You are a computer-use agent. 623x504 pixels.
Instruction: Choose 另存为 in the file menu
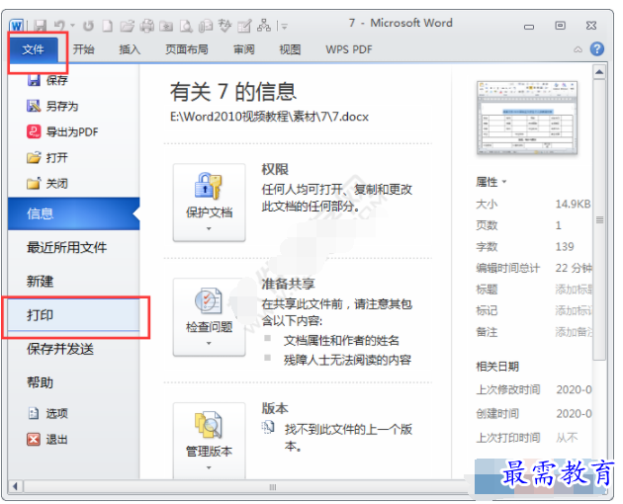click(x=52, y=106)
